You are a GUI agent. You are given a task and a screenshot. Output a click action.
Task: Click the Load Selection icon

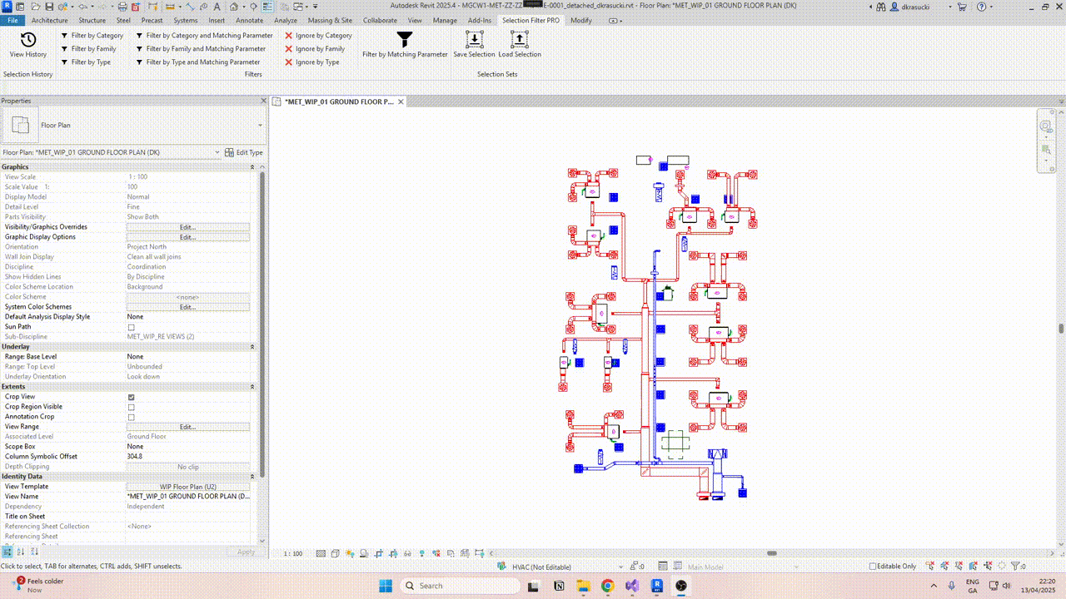[519, 39]
